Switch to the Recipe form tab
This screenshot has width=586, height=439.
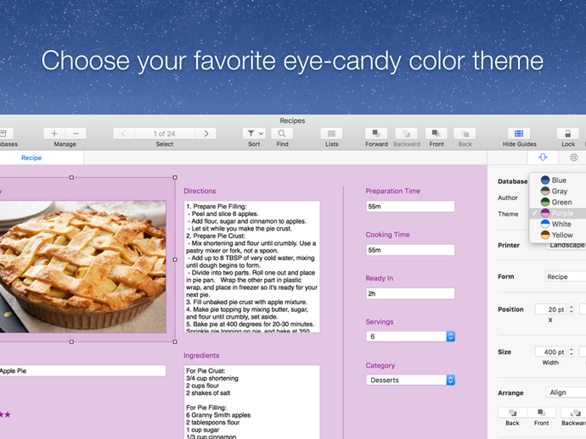31,158
